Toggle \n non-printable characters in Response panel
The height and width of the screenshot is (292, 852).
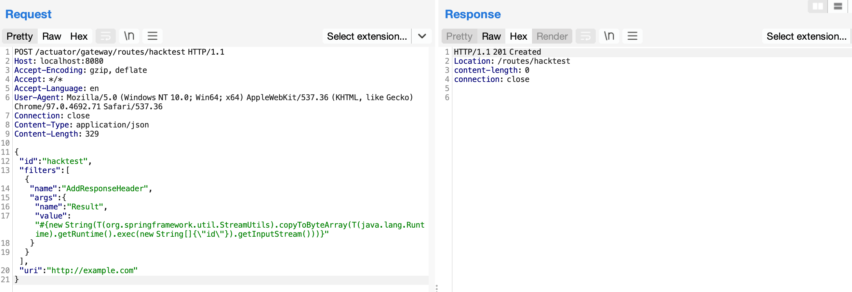coord(609,36)
